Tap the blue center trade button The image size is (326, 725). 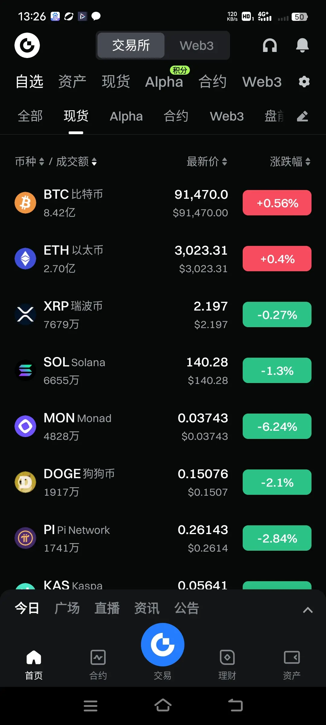(x=163, y=644)
